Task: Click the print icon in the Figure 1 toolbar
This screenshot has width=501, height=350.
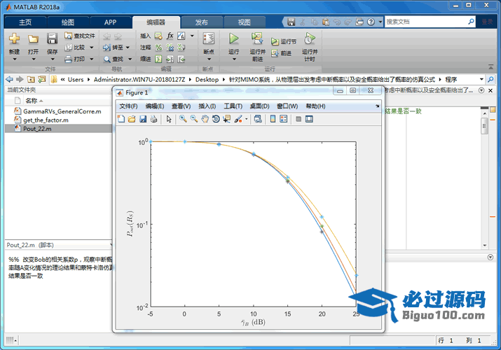Action: [153, 119]
